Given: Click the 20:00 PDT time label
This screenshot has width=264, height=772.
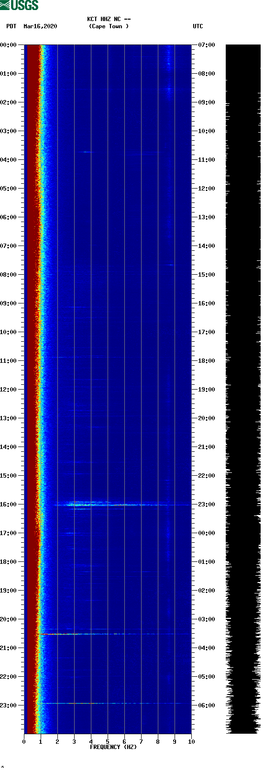Looking at the screenshot, I should 9,619.
